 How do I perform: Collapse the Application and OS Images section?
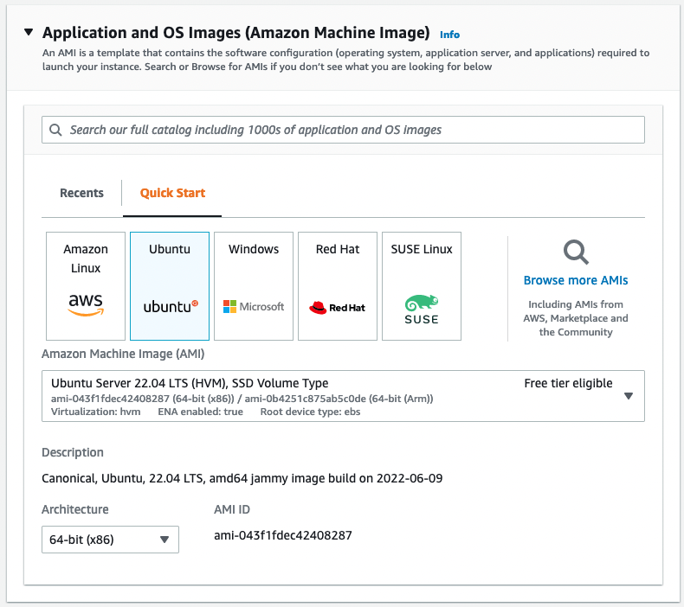point(29,32)
